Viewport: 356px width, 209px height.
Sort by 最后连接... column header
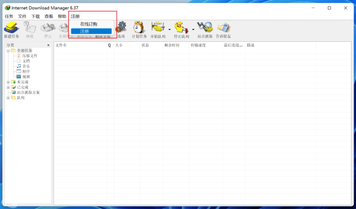point(234,45)
